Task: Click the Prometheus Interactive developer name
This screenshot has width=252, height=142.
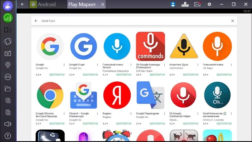Action: pyautogui.click(x=116, y=71)
